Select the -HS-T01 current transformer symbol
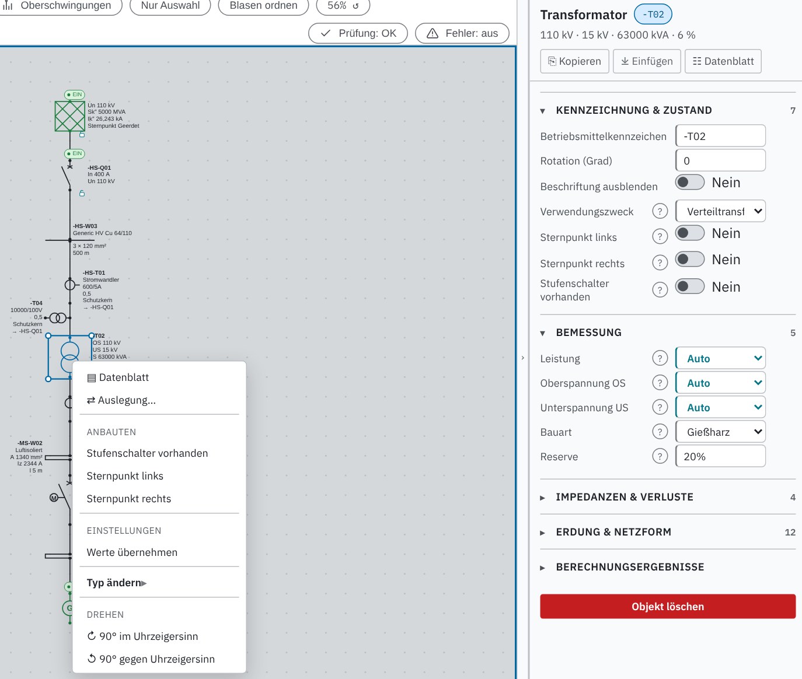Viewport: 802px width, 679px height. pos(70,285)
